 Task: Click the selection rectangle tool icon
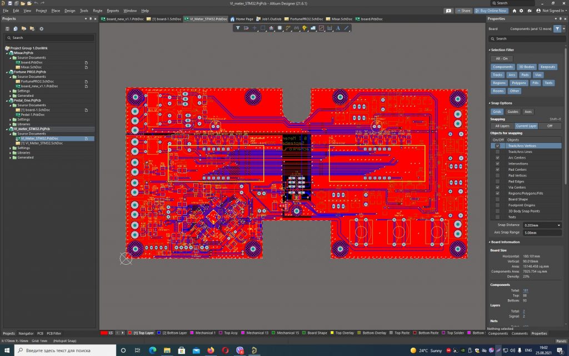(x=263, y=28)
